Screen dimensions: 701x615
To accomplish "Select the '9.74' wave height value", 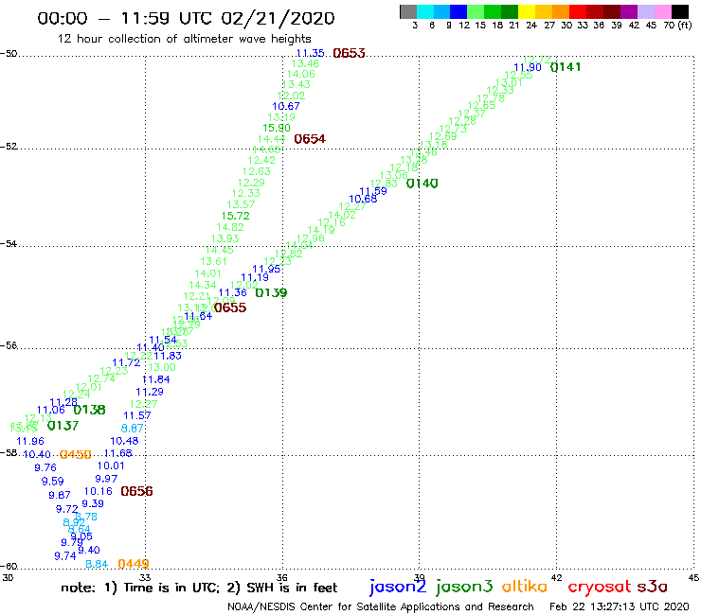I will [65, 556].
